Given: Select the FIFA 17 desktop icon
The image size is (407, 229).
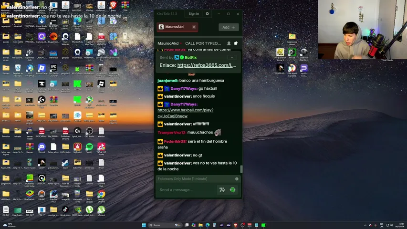Looking at the screenshot, I should [42, 211].
